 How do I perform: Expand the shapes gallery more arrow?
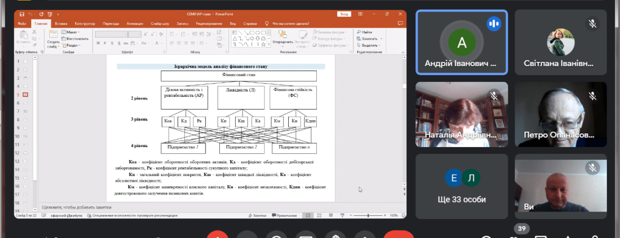(x=269, y=44)
